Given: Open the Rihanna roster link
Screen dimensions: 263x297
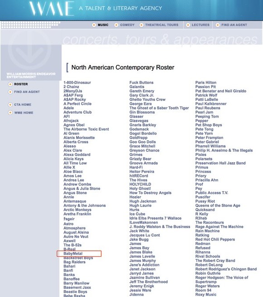Looking at the screenshot, I should coord(203,252).
